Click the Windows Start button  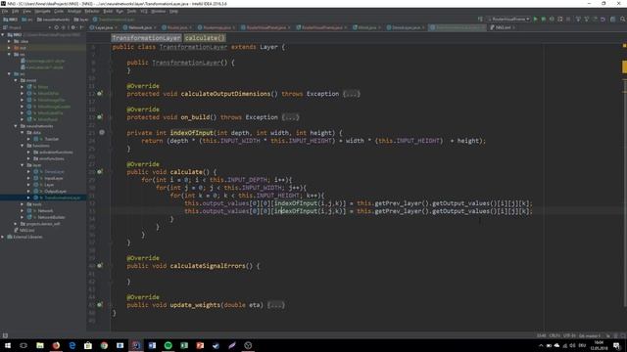[x=8, y=345]
